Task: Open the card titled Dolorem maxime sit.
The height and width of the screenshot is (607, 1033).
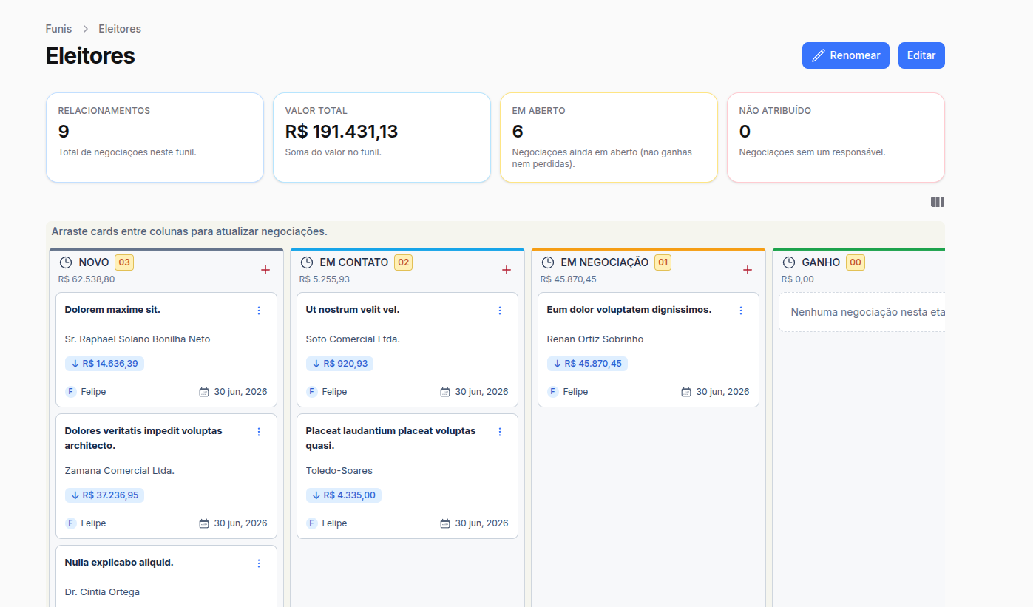Action: [x=112, y=310]
